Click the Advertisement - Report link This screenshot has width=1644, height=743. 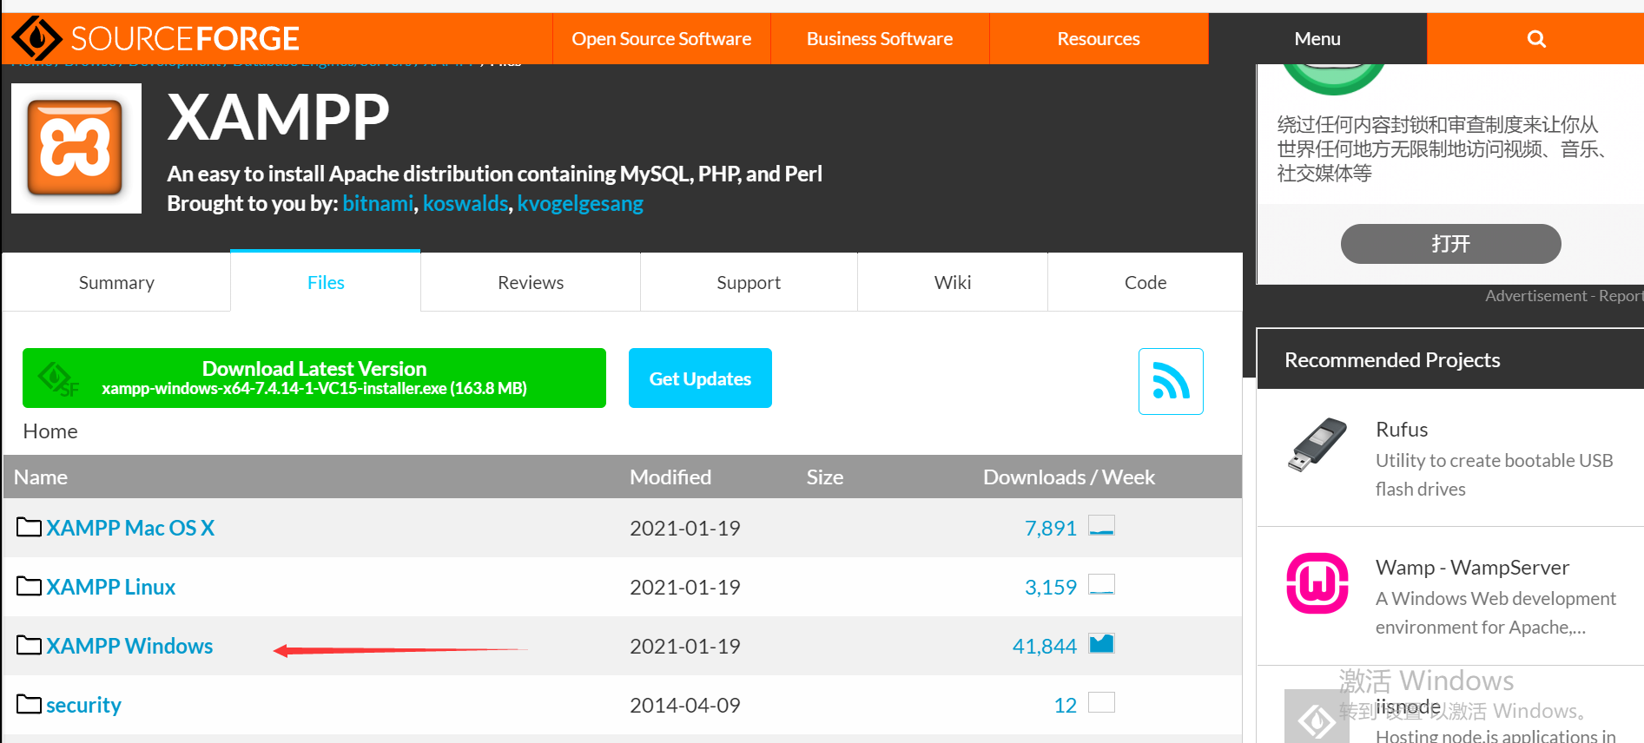[x=1563, y=296]
